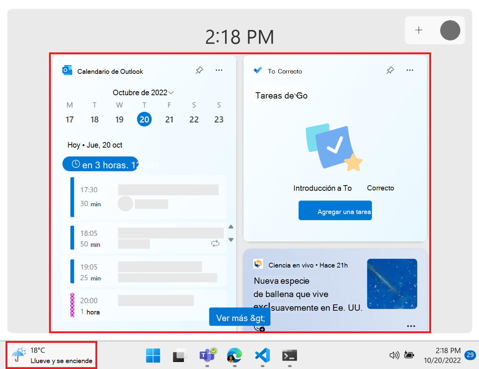479x369 pixels.
Task: Click the Agregar una tarea button
Action: 335,210
